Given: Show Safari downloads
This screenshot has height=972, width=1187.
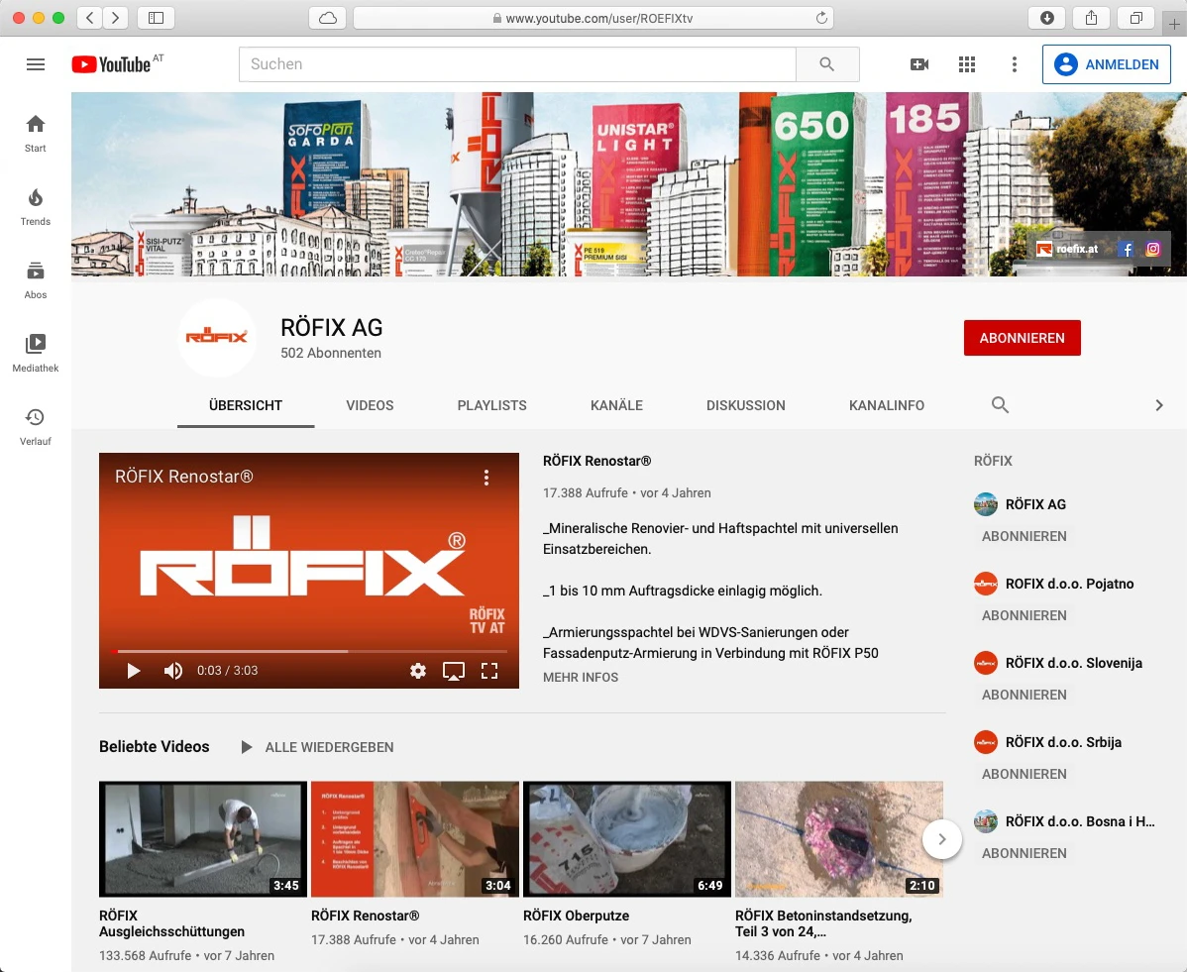Looking at the screenshot, I should 1047,18.
